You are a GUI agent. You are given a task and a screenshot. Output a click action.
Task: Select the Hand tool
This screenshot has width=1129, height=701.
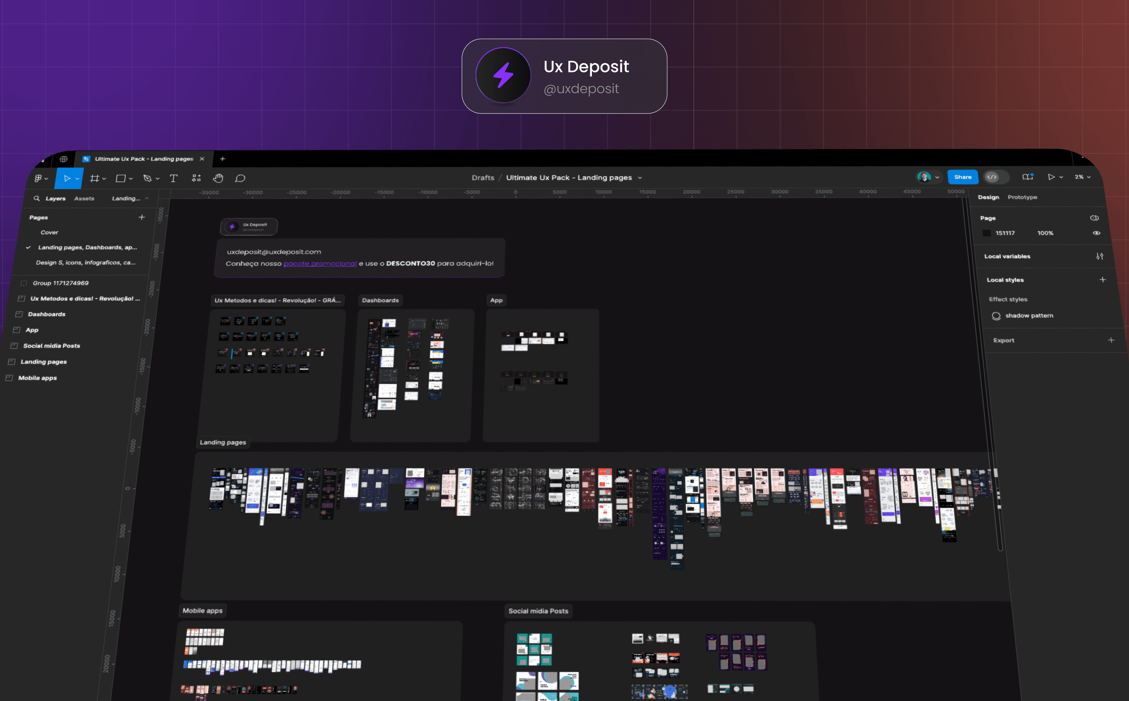pyautogui.click(x=218, y=178)
